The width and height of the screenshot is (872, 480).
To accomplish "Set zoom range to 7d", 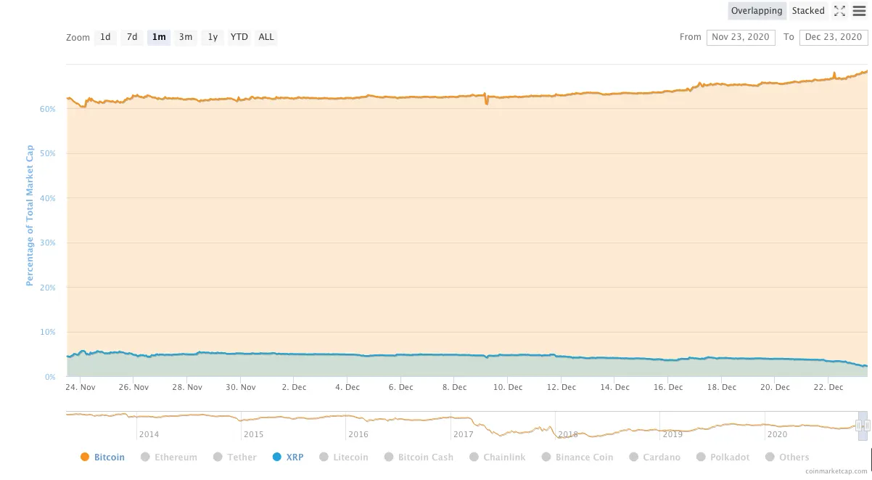I will click(x=132, y=37).
